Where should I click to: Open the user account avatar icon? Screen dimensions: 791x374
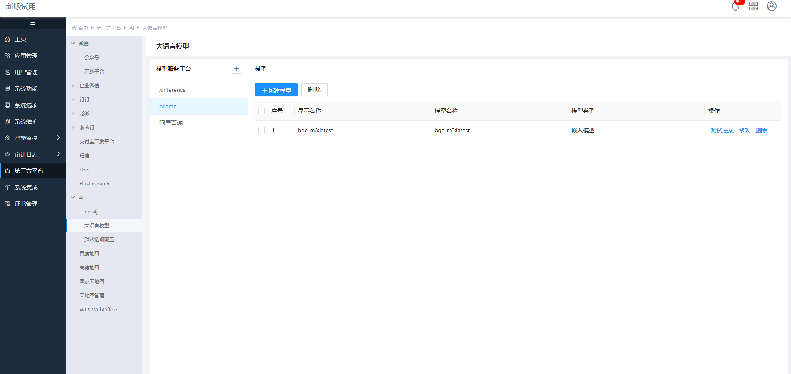click(x=772, y=6)
